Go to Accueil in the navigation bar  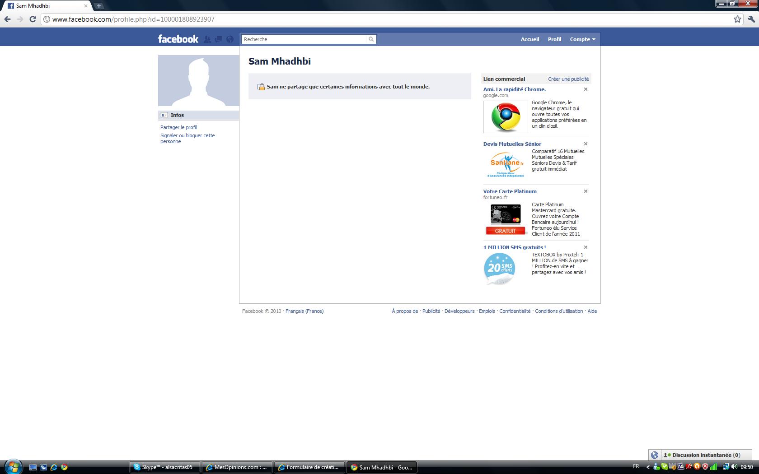(x=529, y=39)
